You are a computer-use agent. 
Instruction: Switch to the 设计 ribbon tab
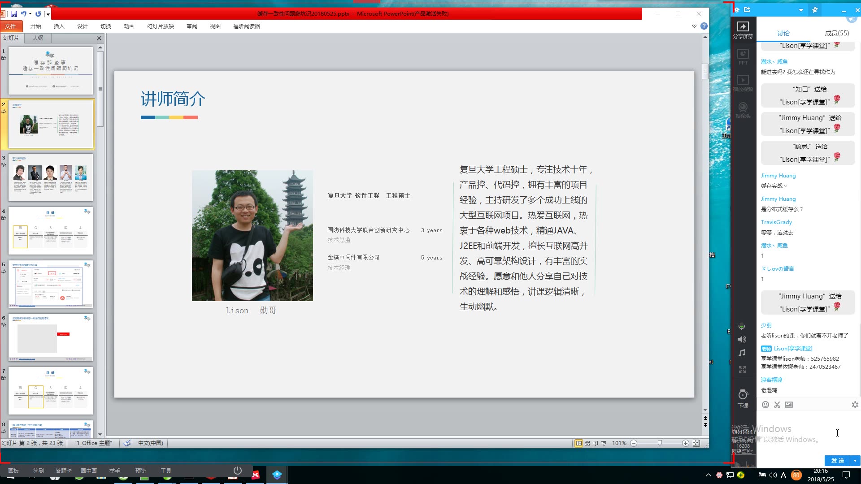[83, 26]
